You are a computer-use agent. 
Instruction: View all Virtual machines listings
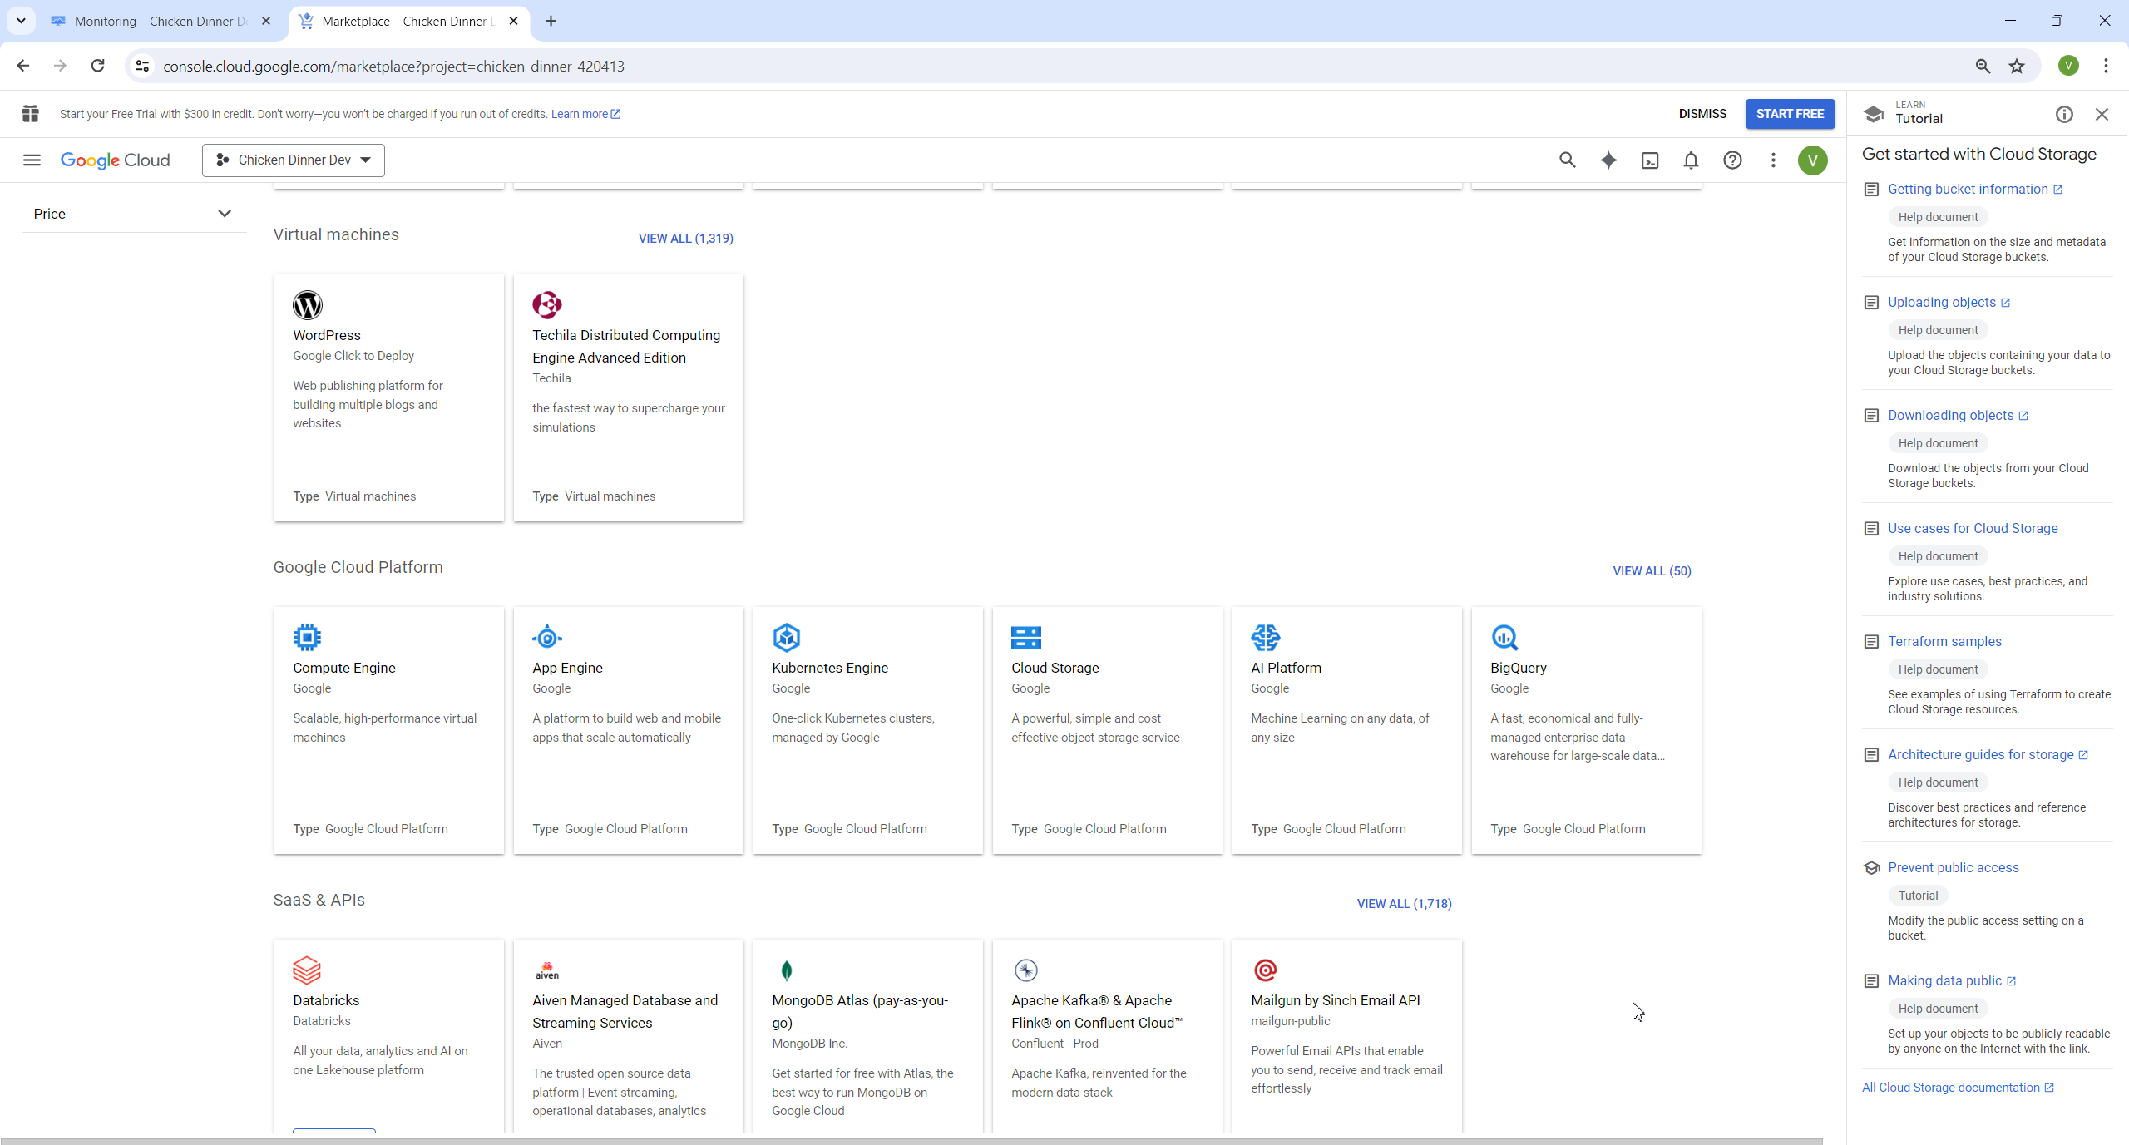click(x=685, y=238)
